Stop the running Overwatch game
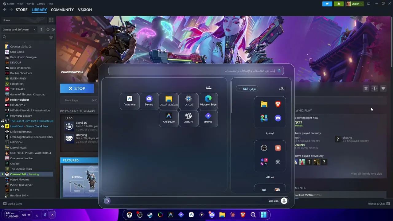This screenshot has height=221, width=393. tap(77, 88)
